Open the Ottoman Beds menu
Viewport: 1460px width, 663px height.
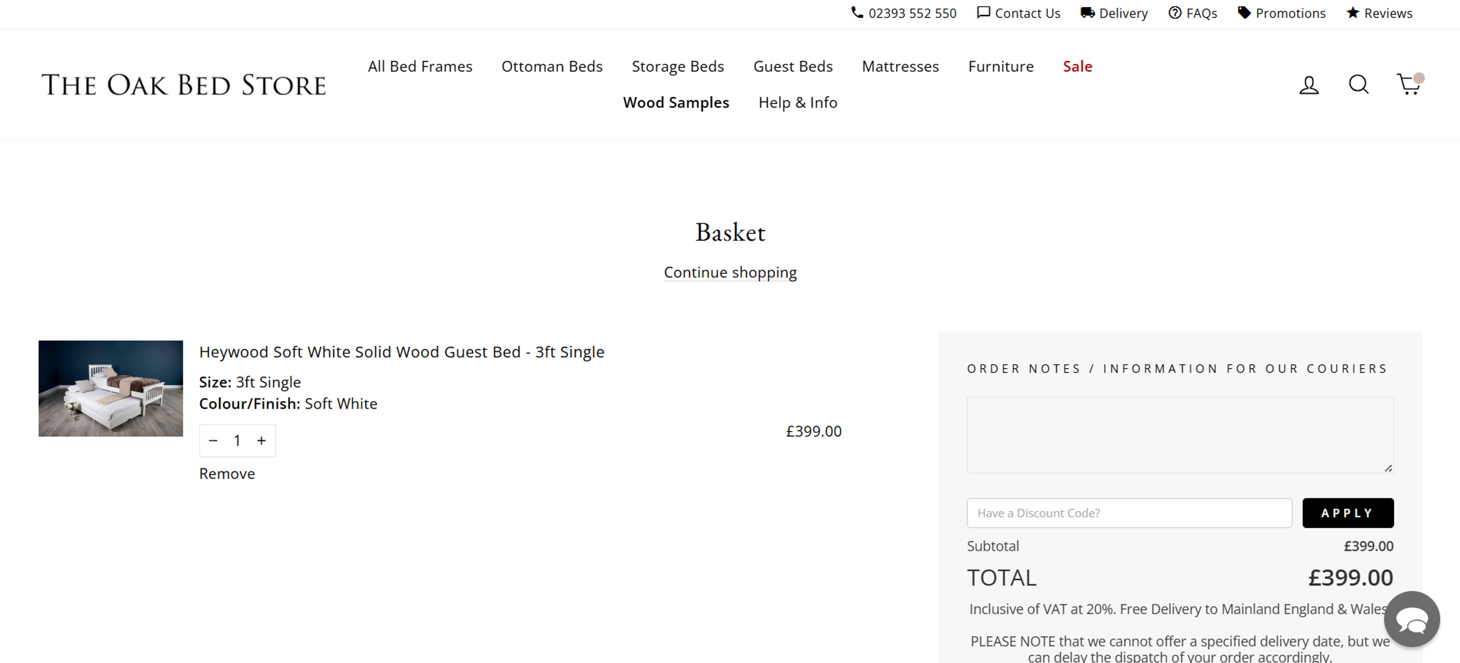pyautogui.click(x=551, y=66)
